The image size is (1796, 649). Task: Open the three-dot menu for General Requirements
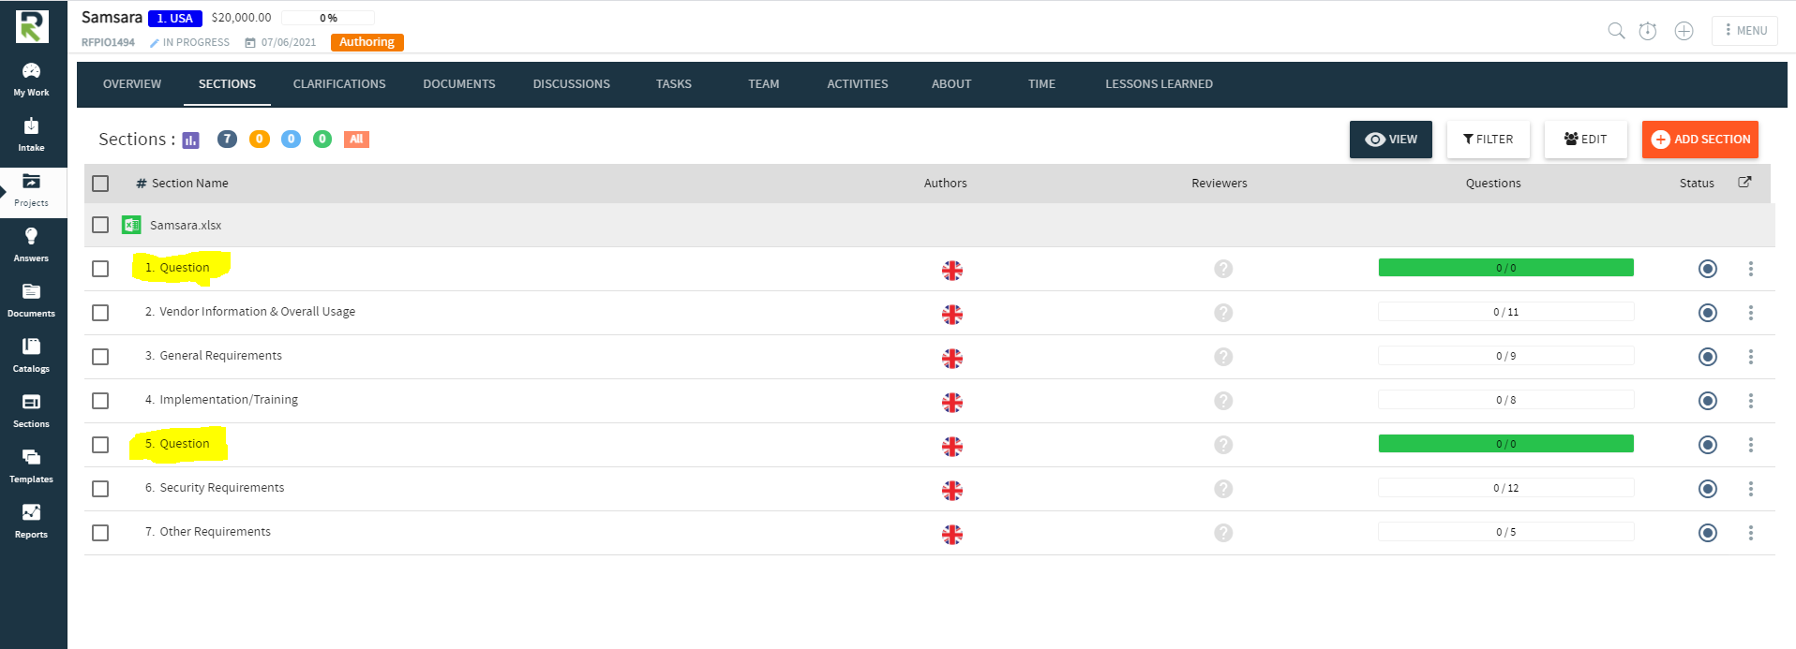pos(1750,357)
